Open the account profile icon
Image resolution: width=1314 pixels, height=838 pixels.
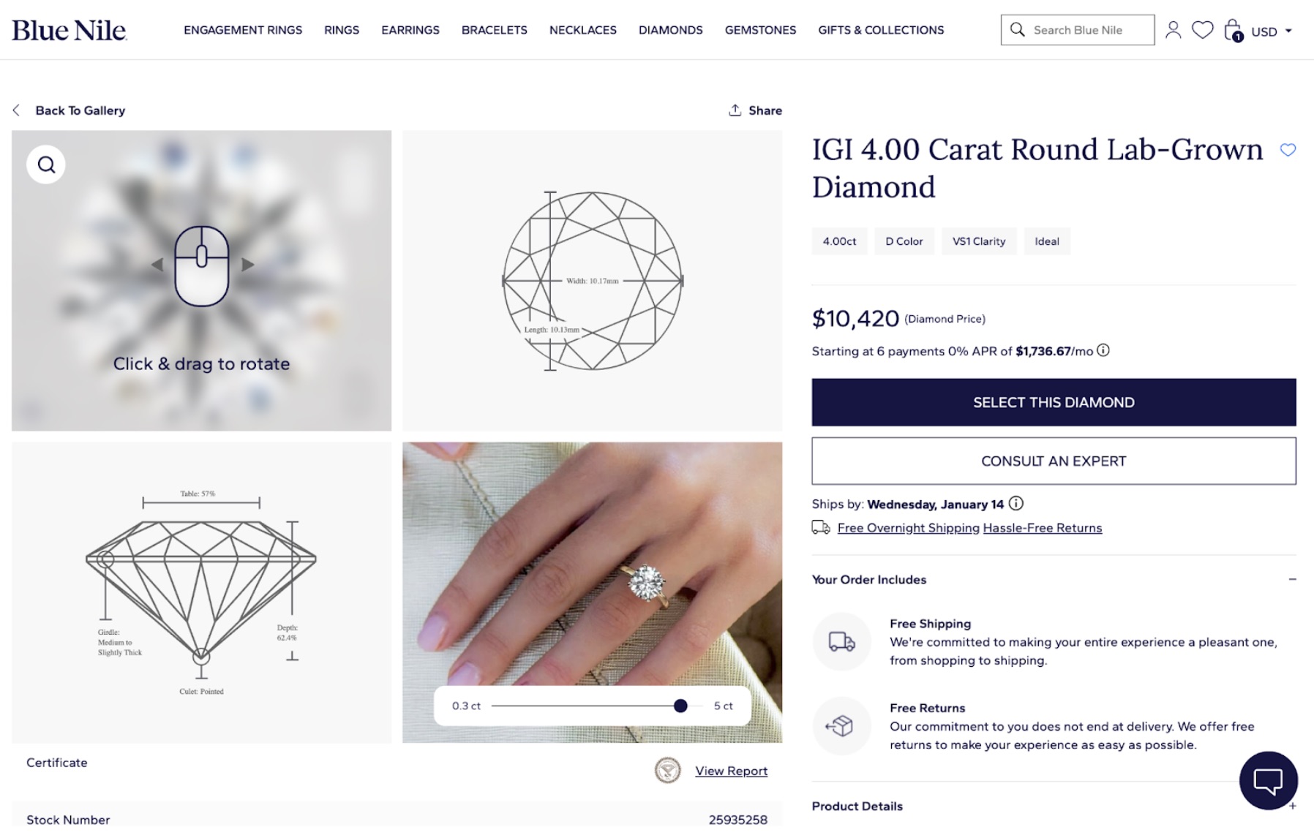(x=1173, y=30)
